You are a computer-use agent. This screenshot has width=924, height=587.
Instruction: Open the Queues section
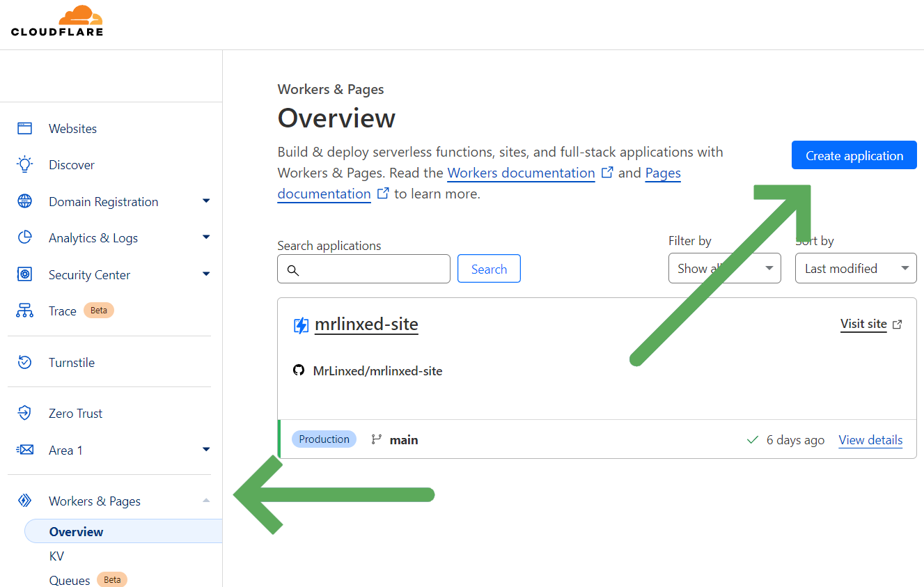click(x=70, y=579)
